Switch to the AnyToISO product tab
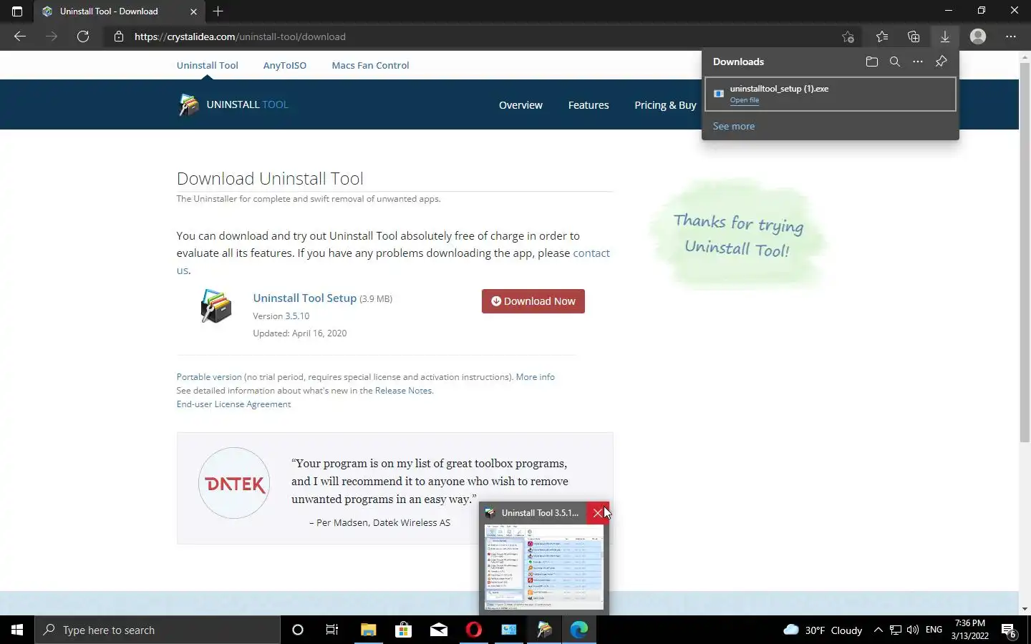 click(x=284, y=65)
